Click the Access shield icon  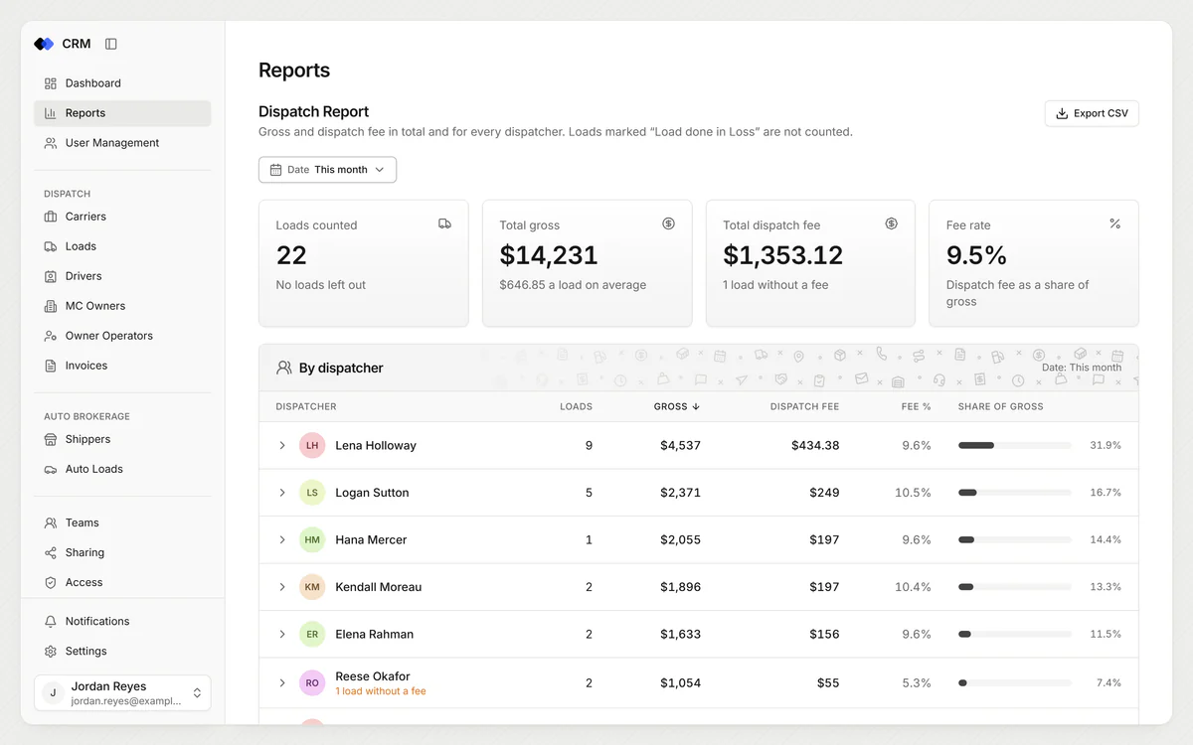pyautogui.click(x=51, y=582)
